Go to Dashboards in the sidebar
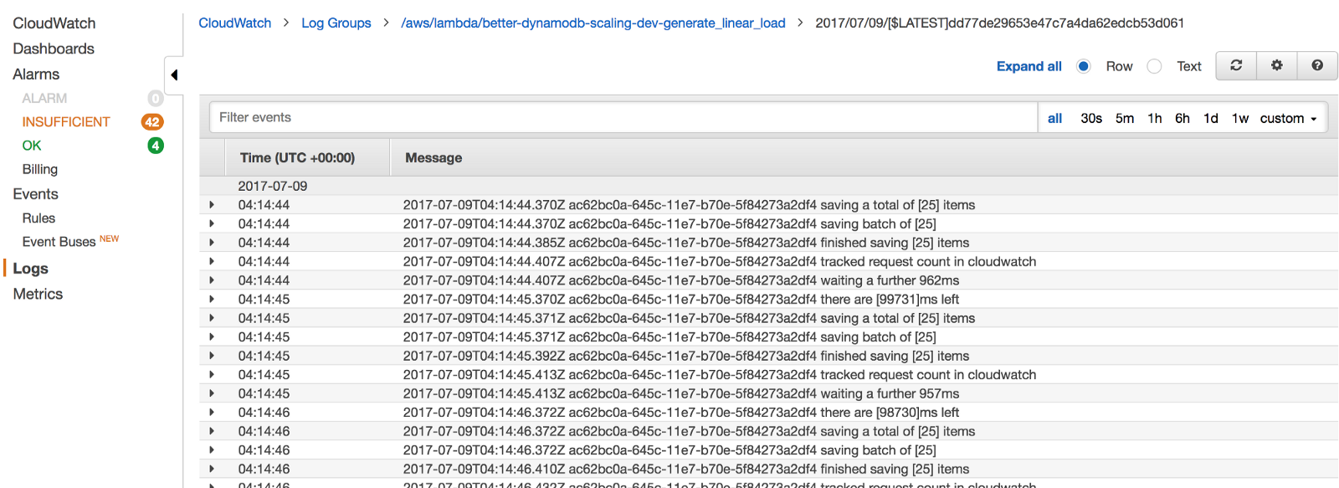This screenshot has width=1339, height=488. point(54,49)
